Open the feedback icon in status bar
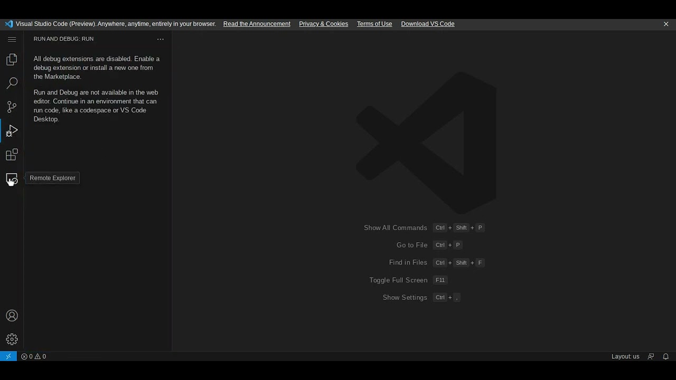This screenshot has height=380, width=676. pos(651,356)
